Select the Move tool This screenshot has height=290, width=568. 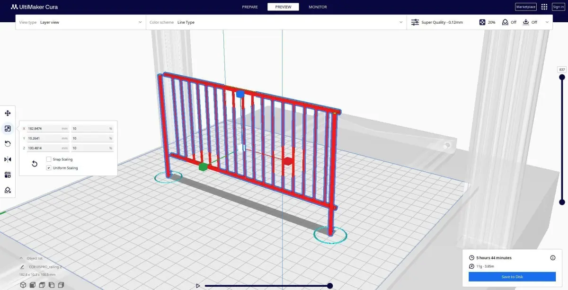[8, 113]
